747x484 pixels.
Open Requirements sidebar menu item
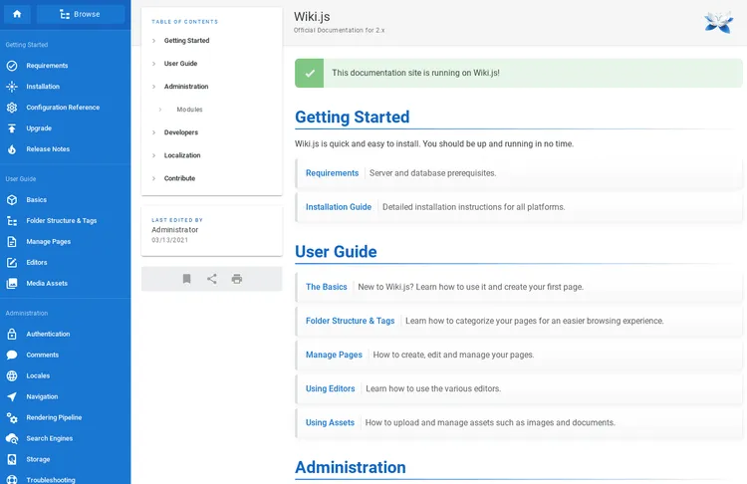click(x=66, y=66)
